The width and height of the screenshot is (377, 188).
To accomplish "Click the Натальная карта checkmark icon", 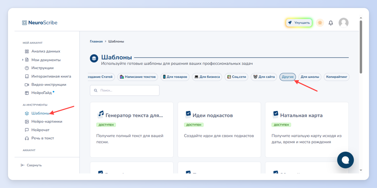I will tap(276, 114).
